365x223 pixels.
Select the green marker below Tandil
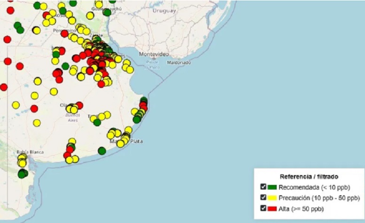[97, 123]
